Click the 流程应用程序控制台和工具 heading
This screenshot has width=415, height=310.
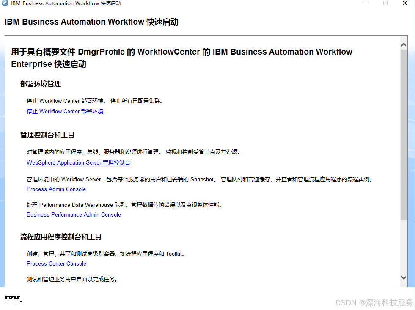coord(61,237)
